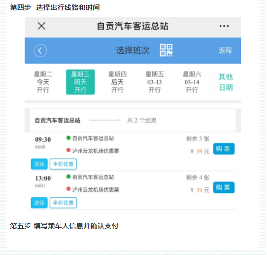Select 星期三 明天 date tab
This screenshot has width=267, height=255.
tap(80, 82)
